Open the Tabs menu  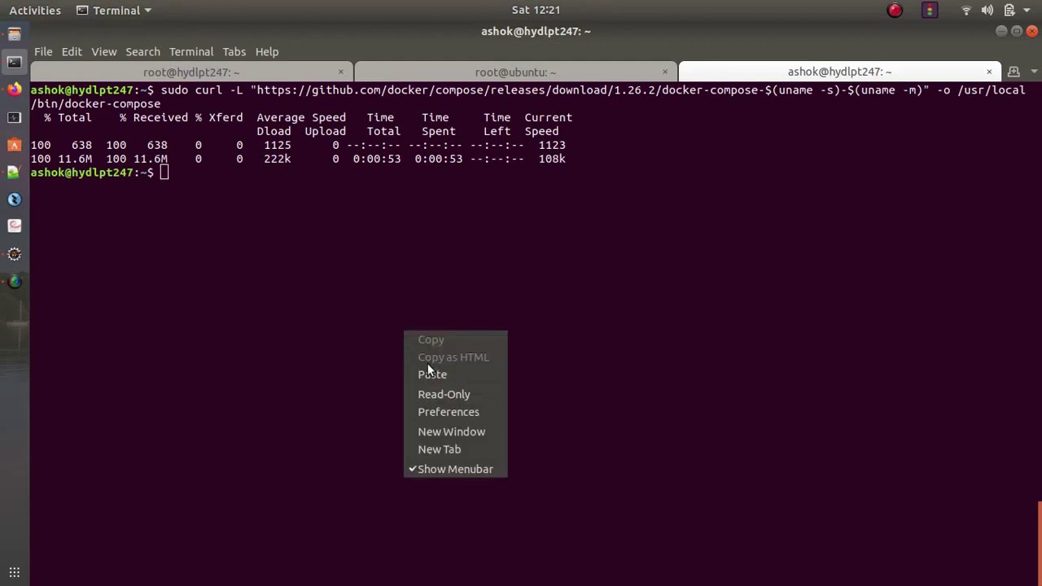pos(234,51)
